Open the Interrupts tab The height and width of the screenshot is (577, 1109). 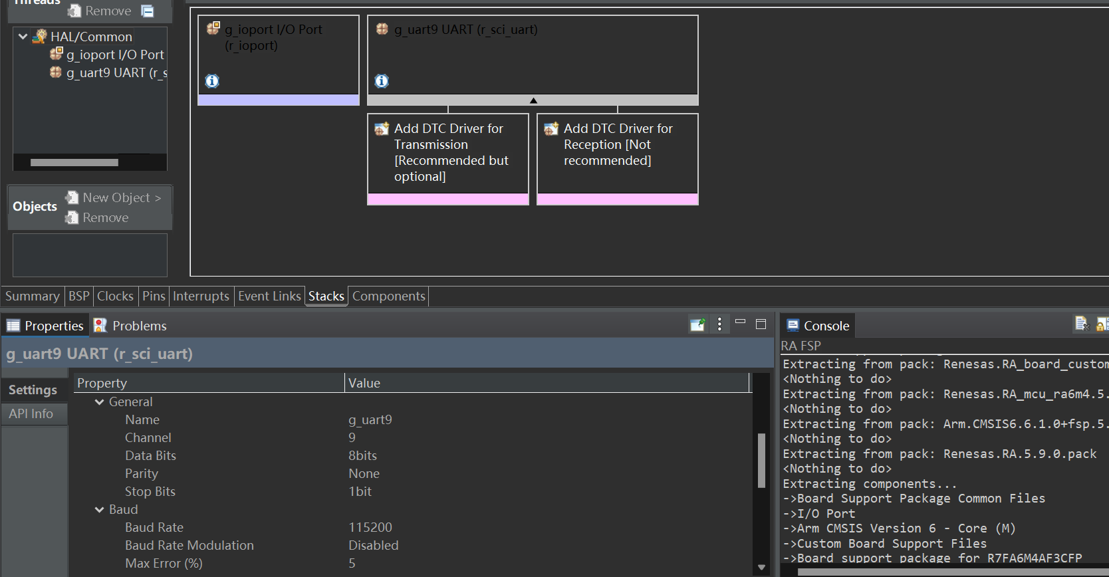click(201, 296)
